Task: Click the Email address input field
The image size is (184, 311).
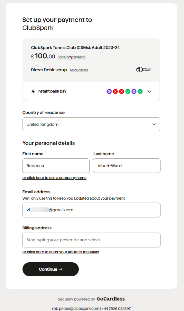Action: 91,210
